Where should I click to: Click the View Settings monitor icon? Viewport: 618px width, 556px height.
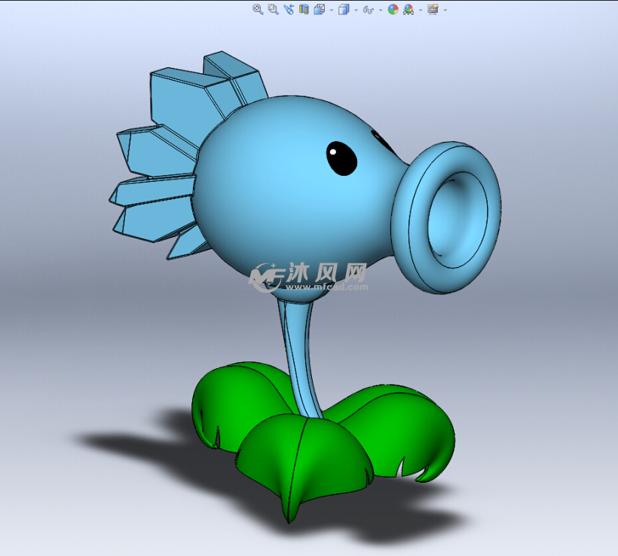point(433,10)
